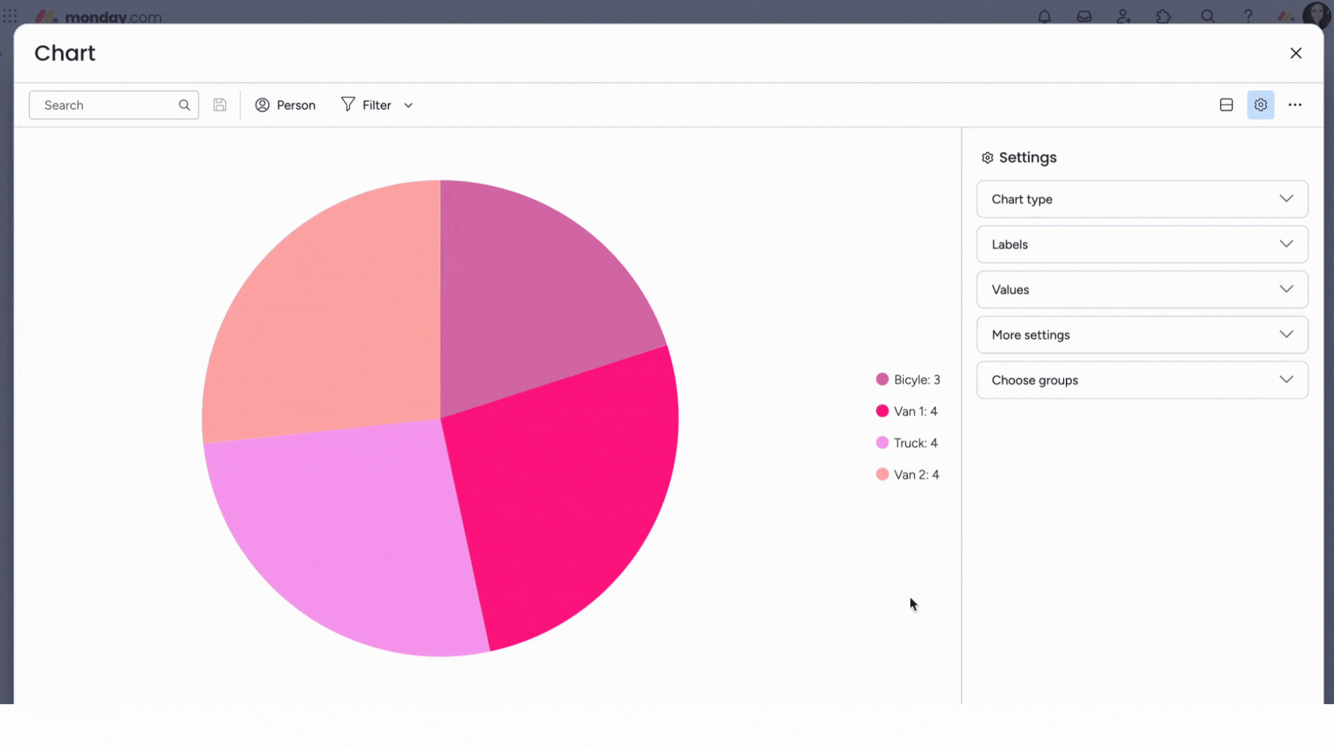This screenshot has height=750, width=1334.
Task: Click the Filter menu item
Action: [x=376, y=104]
